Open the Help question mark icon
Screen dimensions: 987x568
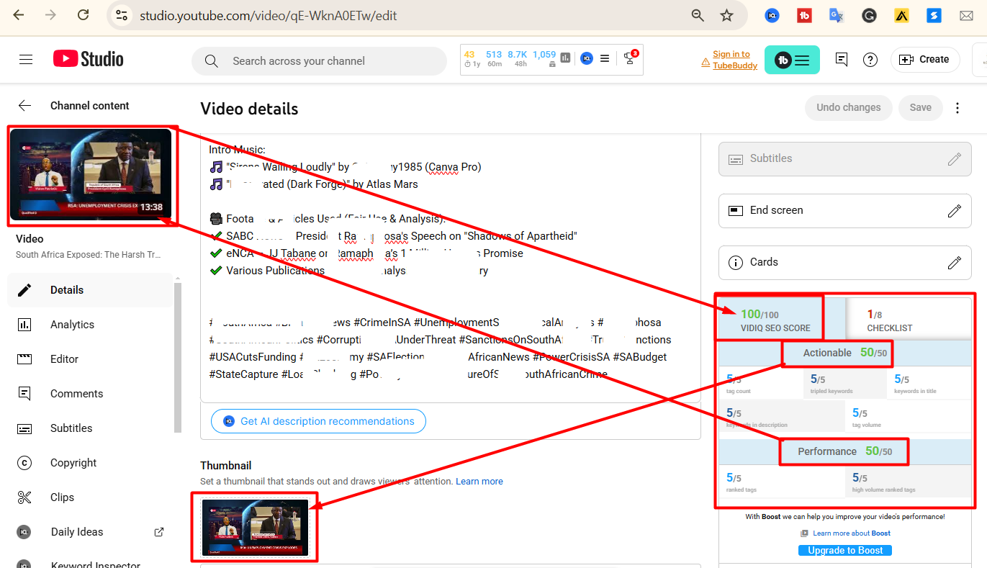870,60
